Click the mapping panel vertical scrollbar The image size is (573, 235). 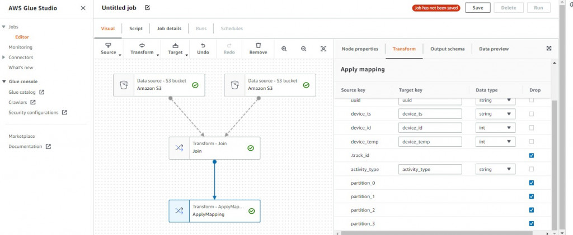555,164
